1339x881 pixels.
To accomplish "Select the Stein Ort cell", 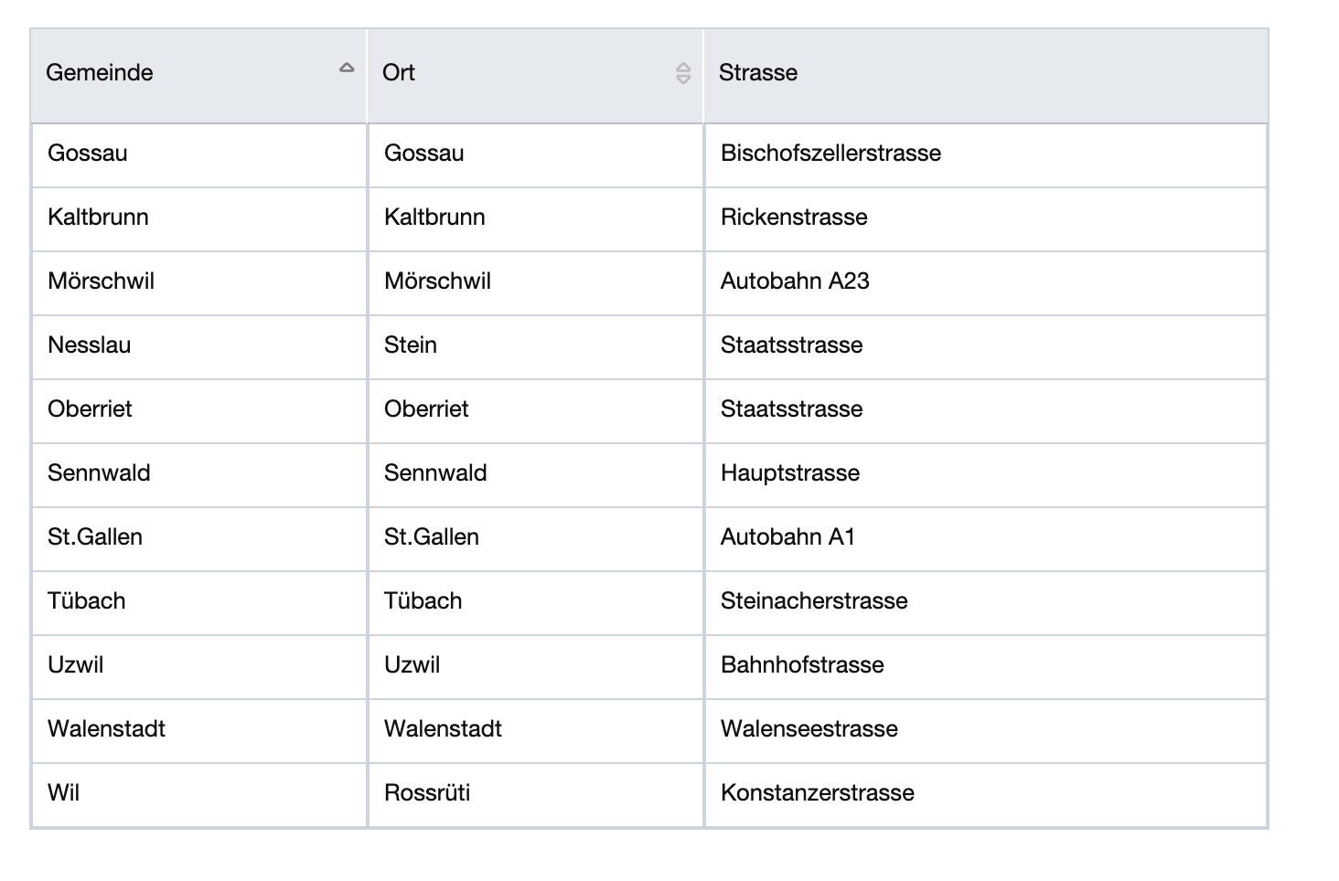I will (411, 345).
